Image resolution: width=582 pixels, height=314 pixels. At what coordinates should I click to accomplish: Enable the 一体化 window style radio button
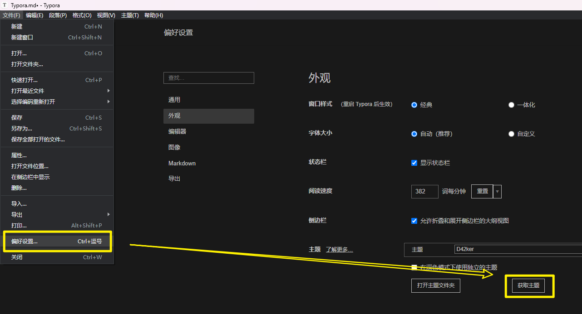[x=511, y=105]
